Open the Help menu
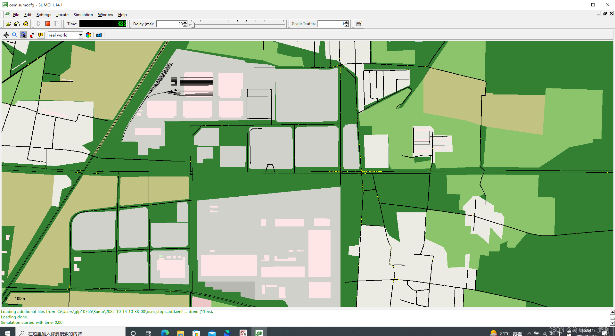Image resolution: width=615 pixels, height=336 pixels. (122, 15)
